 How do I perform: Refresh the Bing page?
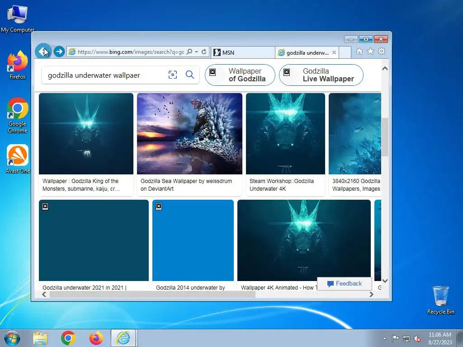tap(204, 52)
